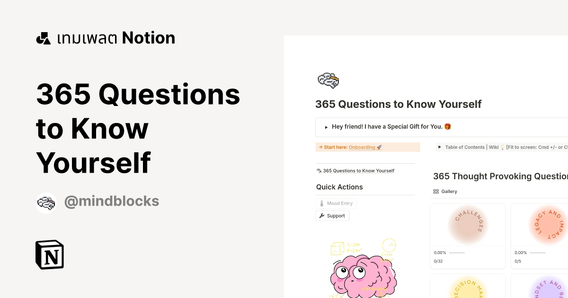Screen dimensions: 568x298
Task: Click the brain emoji page icon
Action: point(328,80)
